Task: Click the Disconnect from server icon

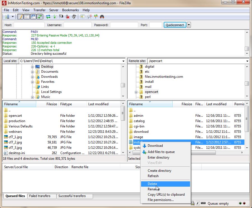Action: pyautogui.click(x=68, y=17)
